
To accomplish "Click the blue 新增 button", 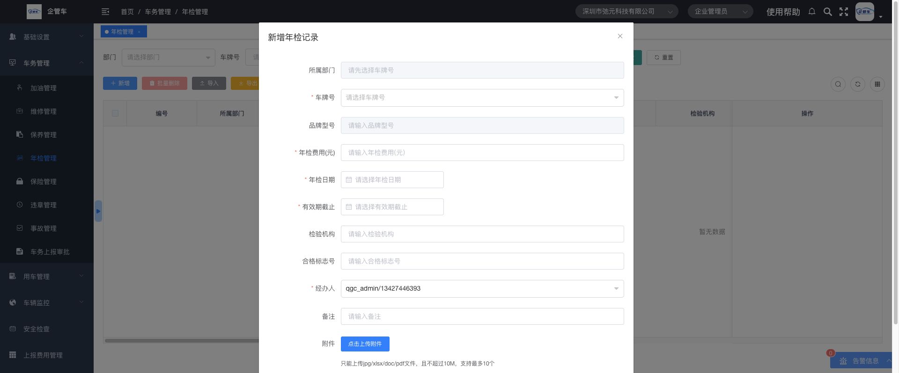I will (x=120, y=83).
